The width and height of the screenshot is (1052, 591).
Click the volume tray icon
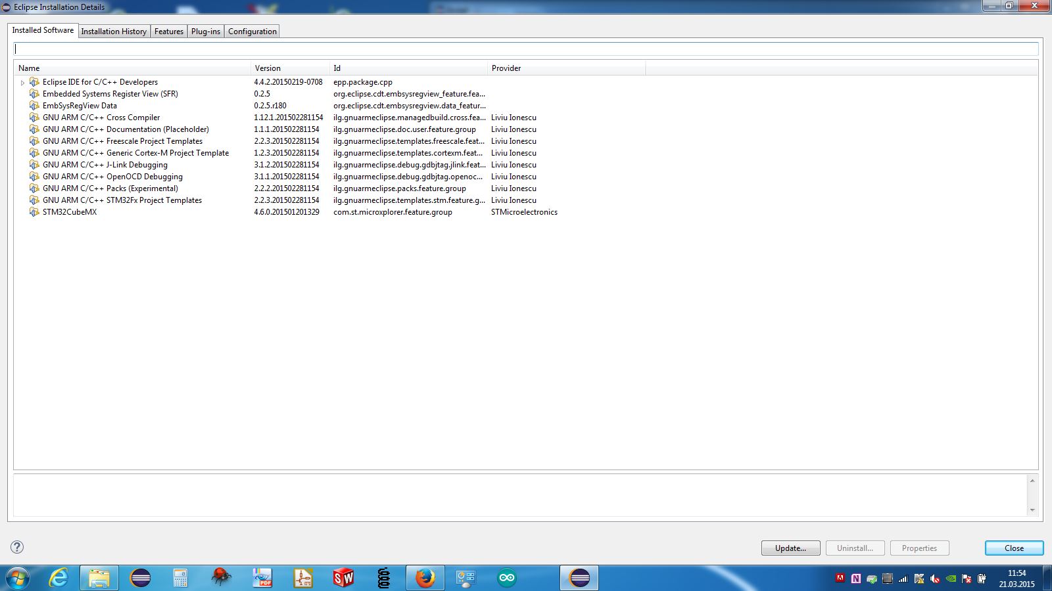tap(934, 579)
